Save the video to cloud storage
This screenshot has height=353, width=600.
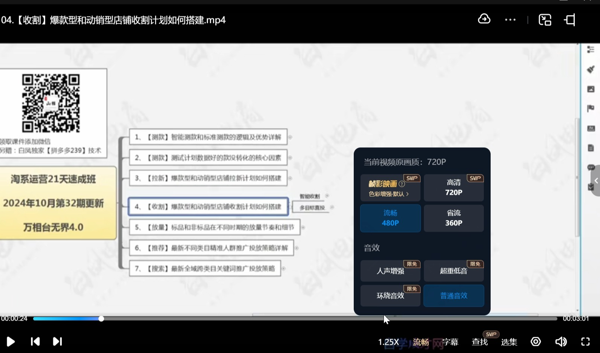484,19
